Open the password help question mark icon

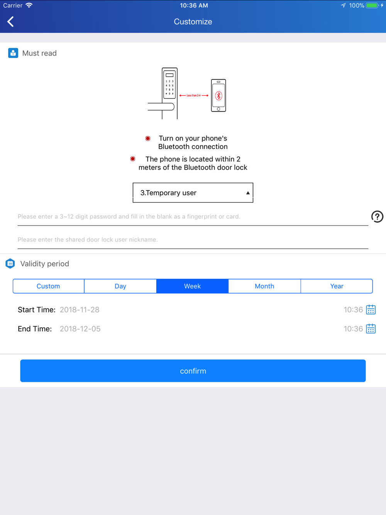tap(377, 217)
